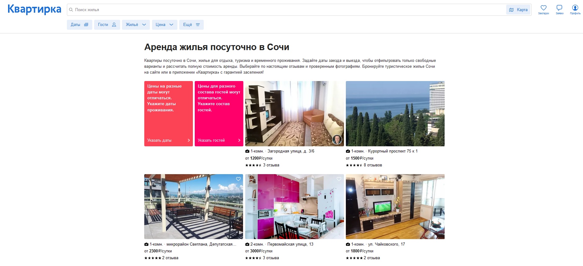The height and width of the screenshot is (266, 583).
Task: Click the camera icon beside Курортный проспект listing
Action: [x=348, y=151]
